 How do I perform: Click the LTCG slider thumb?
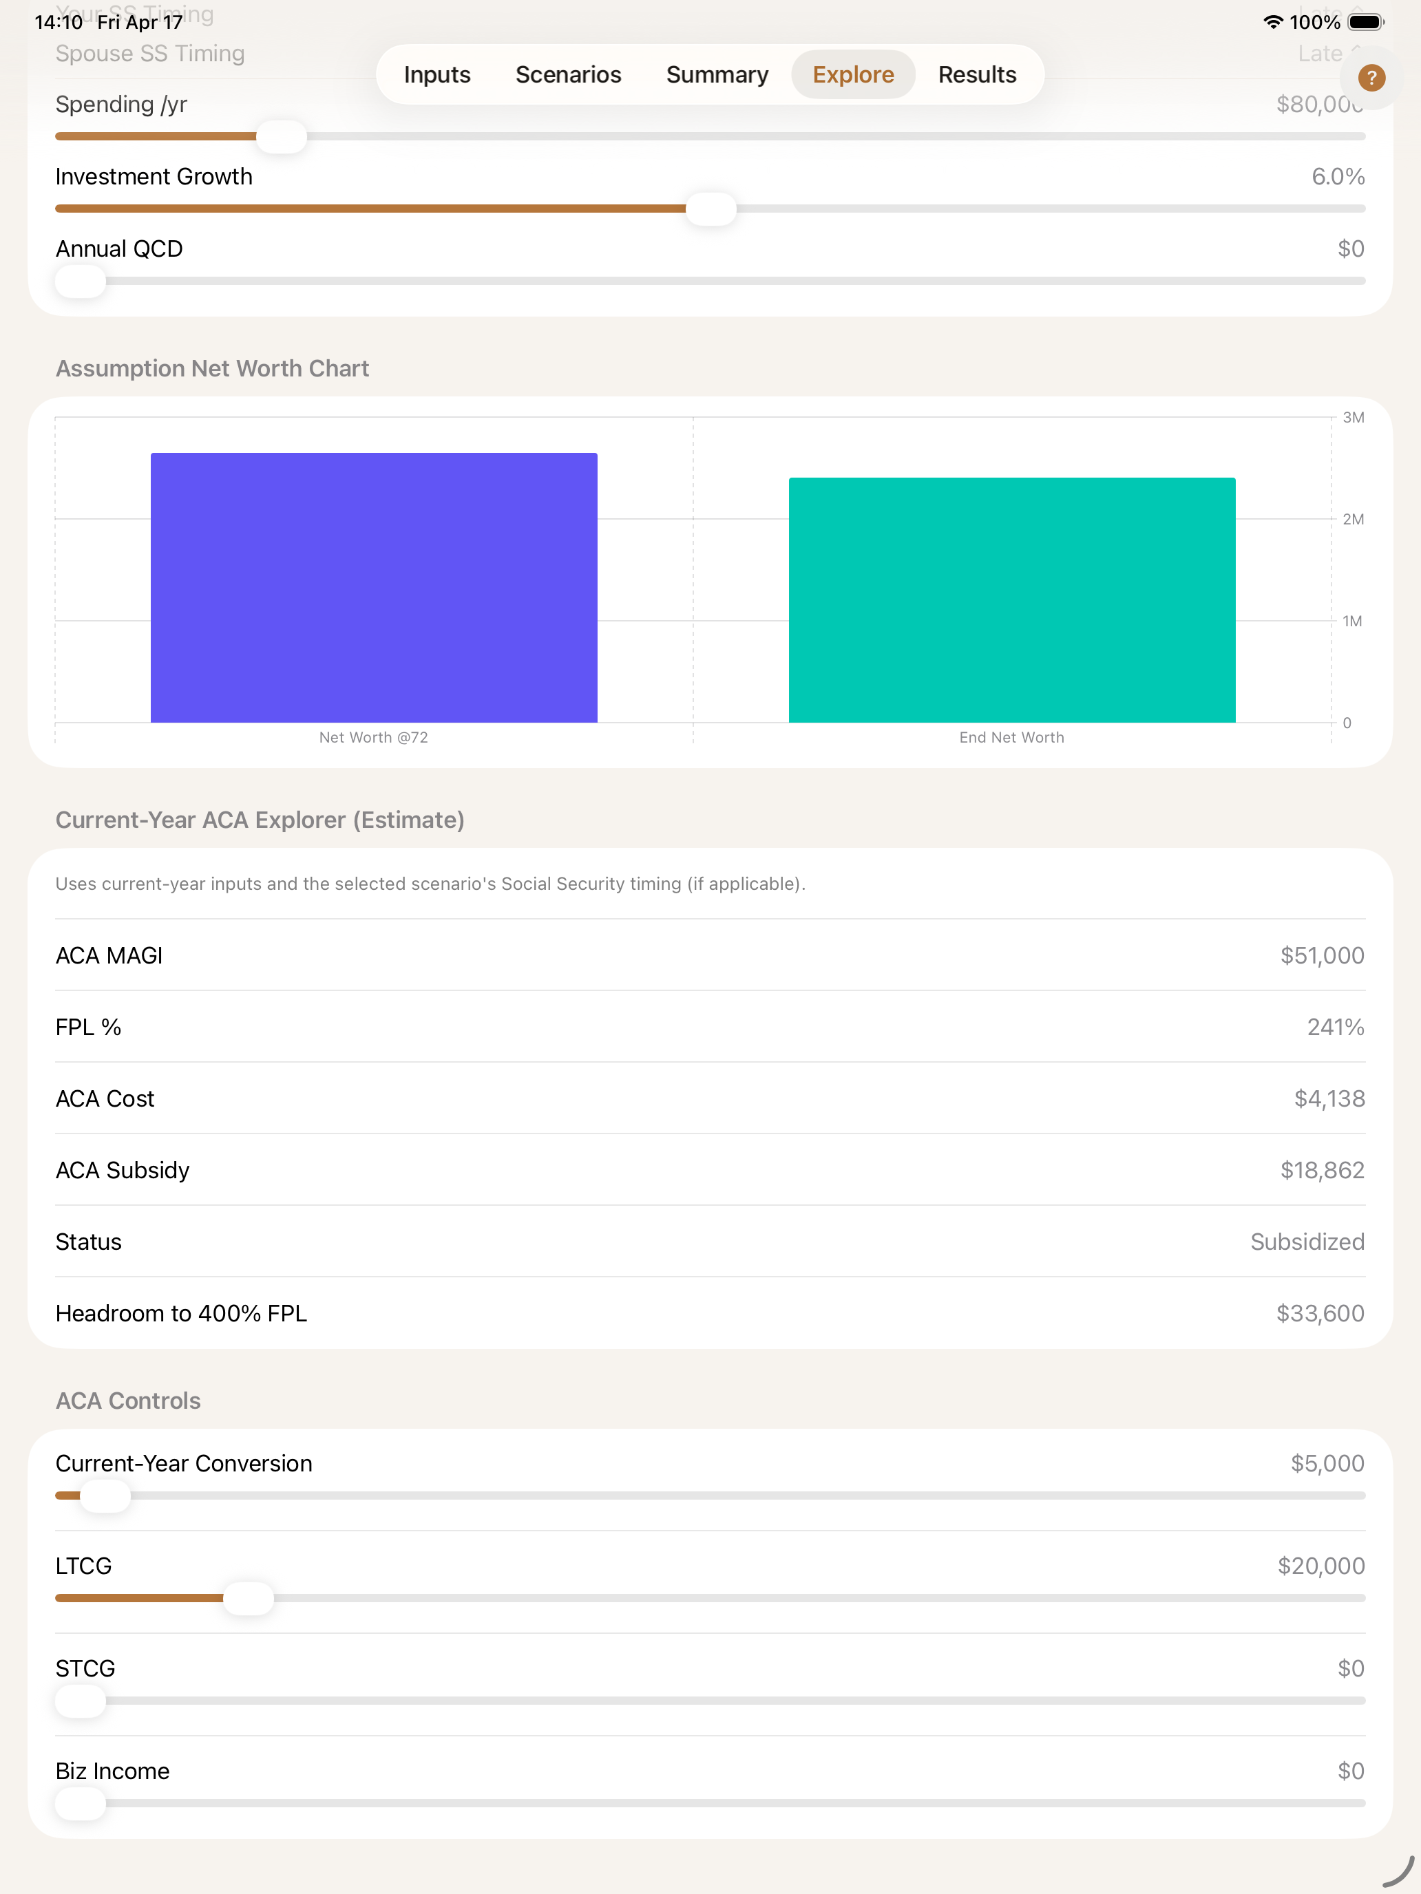coord(249,1599)
